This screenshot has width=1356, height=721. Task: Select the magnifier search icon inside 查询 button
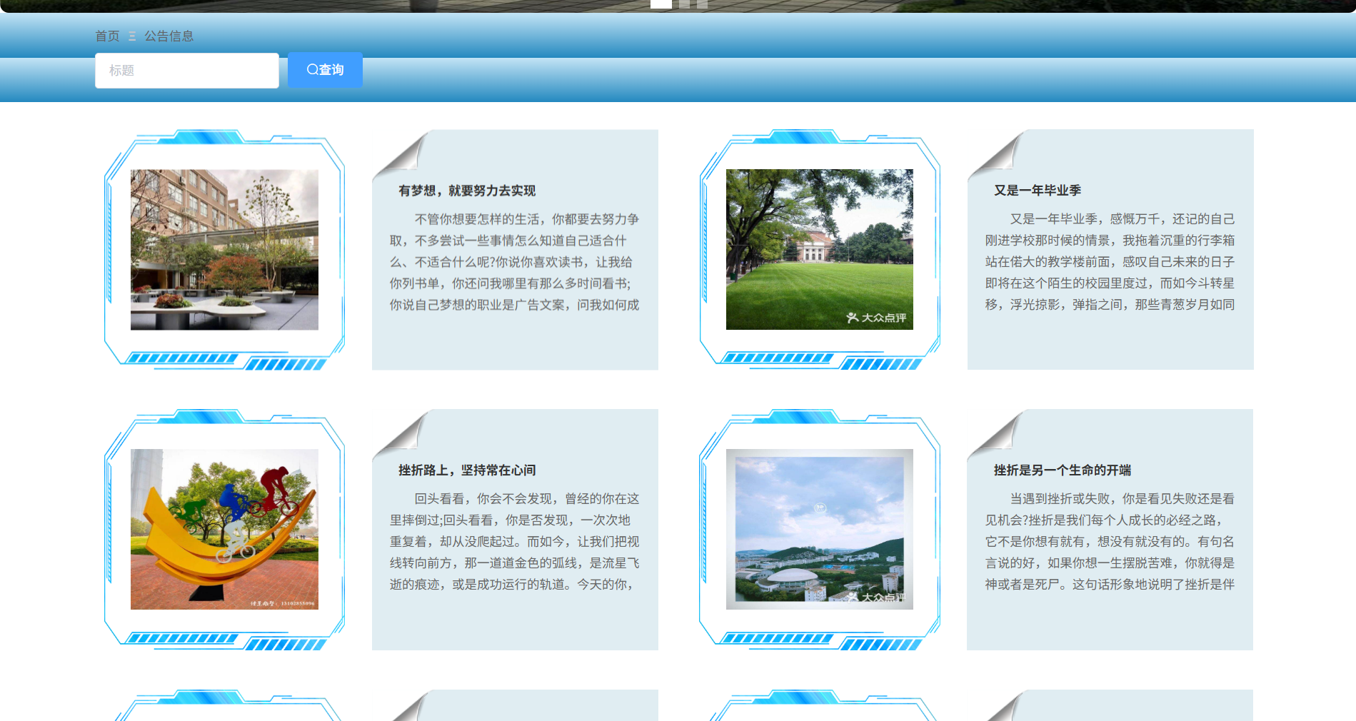tap(311, 69)
